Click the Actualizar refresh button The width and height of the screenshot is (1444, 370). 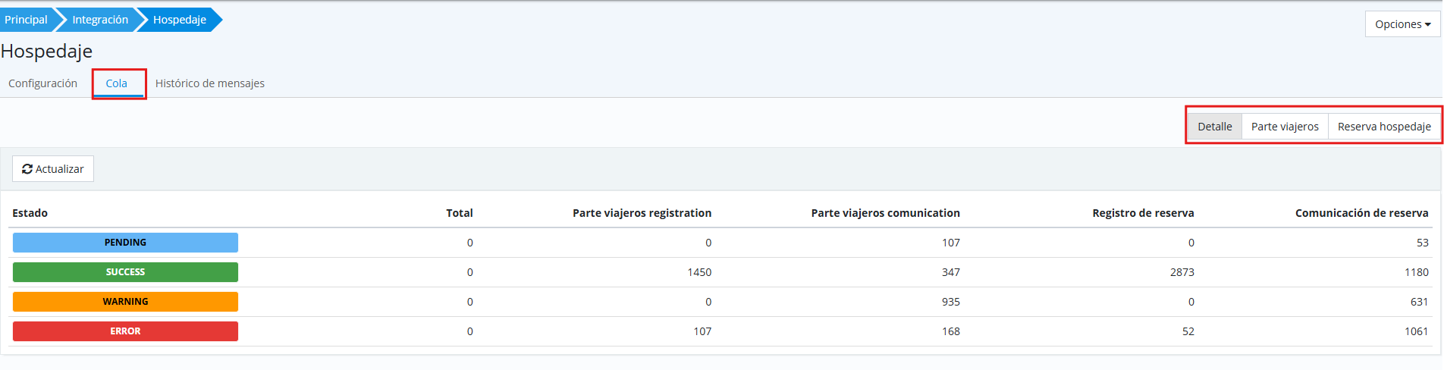(x=53, y=169)
